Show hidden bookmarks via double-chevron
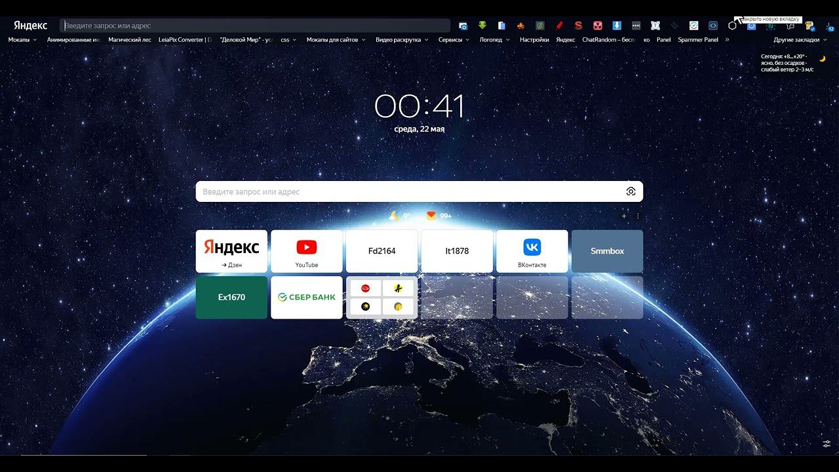839x472 pixels. pyautogui.click(x=727, y=39)
